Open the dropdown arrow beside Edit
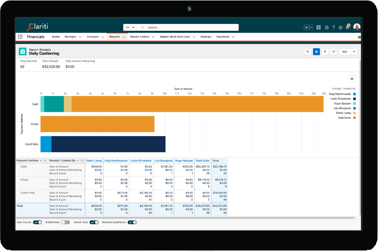378x252 pixels. pyautogui.click(x=354, y=52)
